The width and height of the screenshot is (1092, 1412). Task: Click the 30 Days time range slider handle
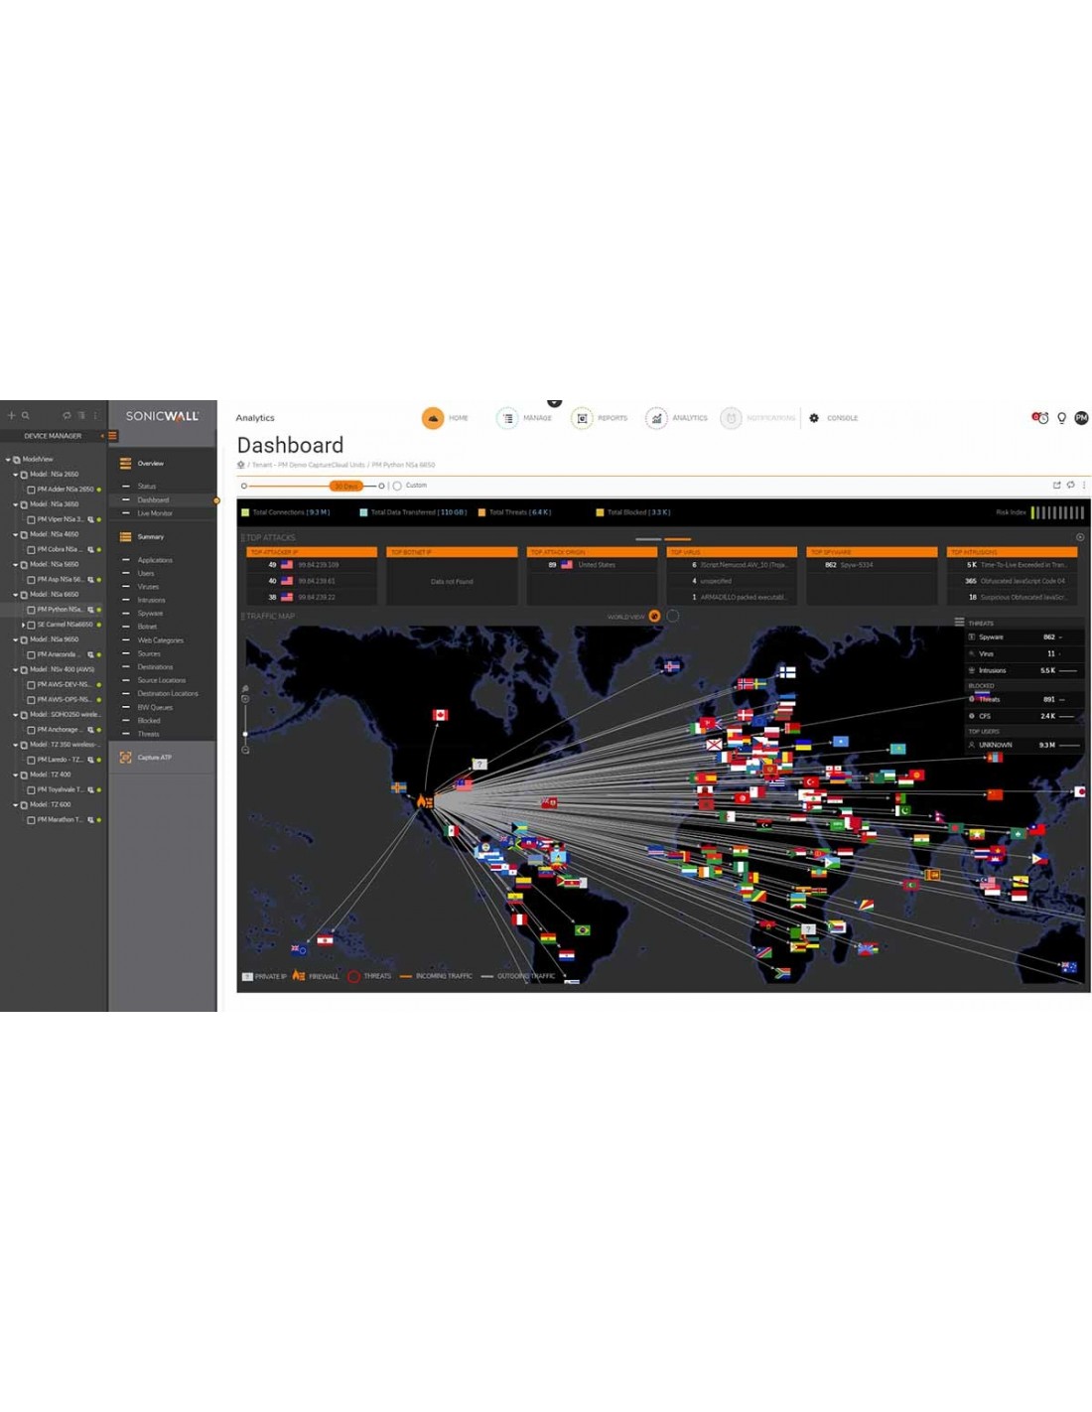pos(346,486)
